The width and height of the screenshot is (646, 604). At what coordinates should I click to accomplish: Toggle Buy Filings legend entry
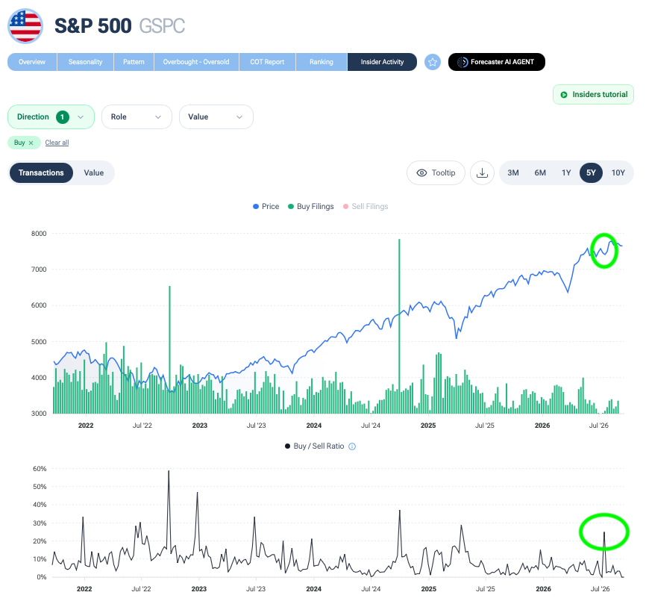tap(310, 207)
